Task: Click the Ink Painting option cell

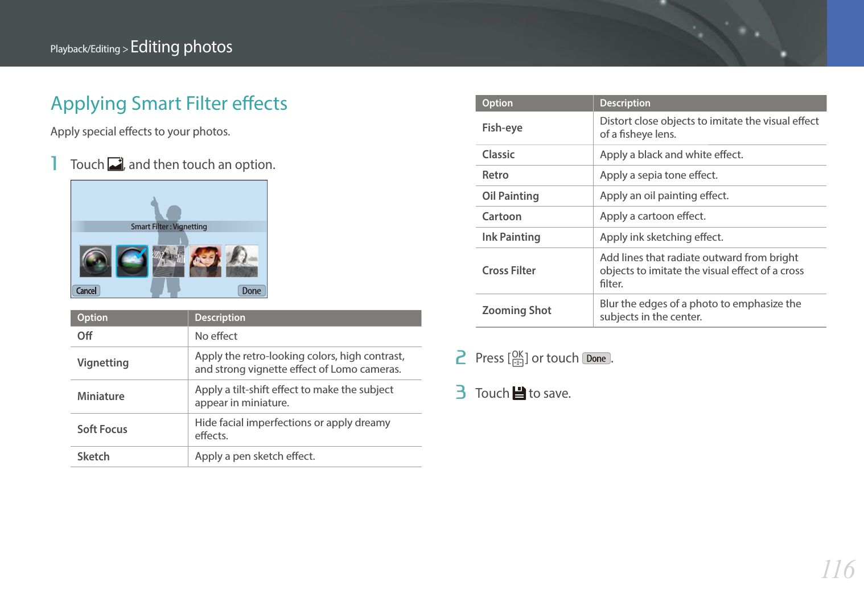Action: tap(534, 237)
